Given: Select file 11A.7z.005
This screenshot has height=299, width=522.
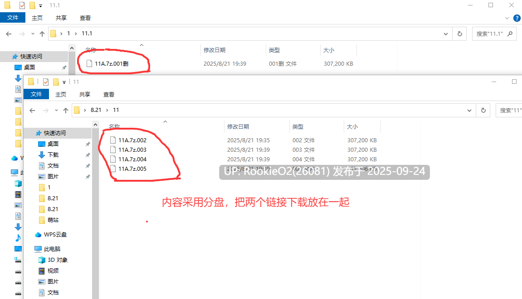Looking at the screenshot, I should pyautogui.click(x=132, y=169).
